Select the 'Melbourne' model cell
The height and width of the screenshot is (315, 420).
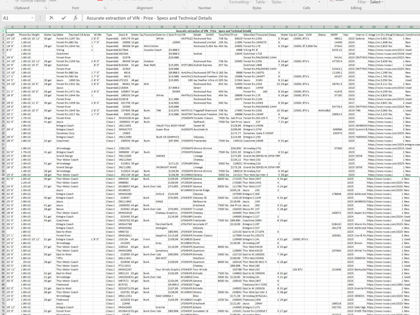click(x=199, y=202)
